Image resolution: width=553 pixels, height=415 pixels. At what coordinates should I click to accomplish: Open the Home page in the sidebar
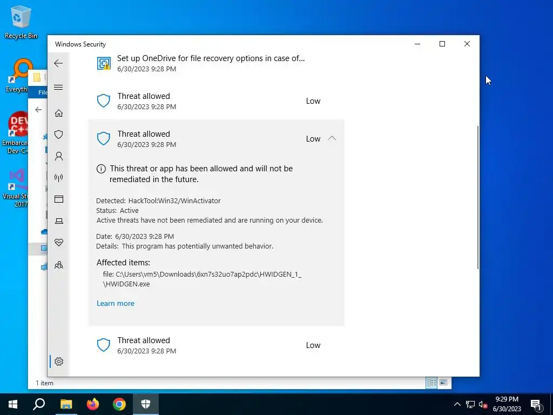[58, 113]
